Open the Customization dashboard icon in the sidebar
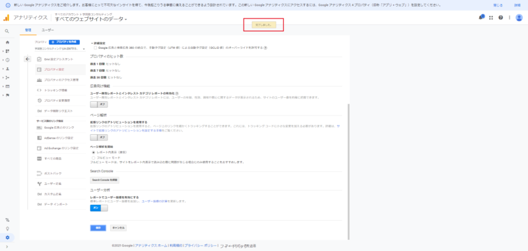The height and width of the screenshot is (251, 528). click(7, 52)
